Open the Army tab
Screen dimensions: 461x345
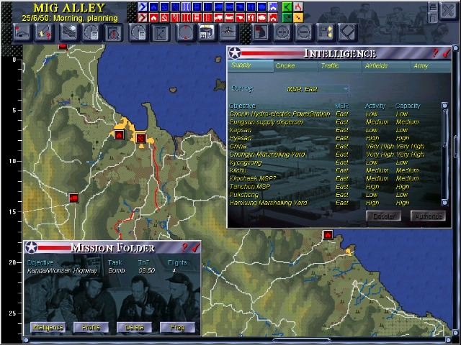(420, 66)
